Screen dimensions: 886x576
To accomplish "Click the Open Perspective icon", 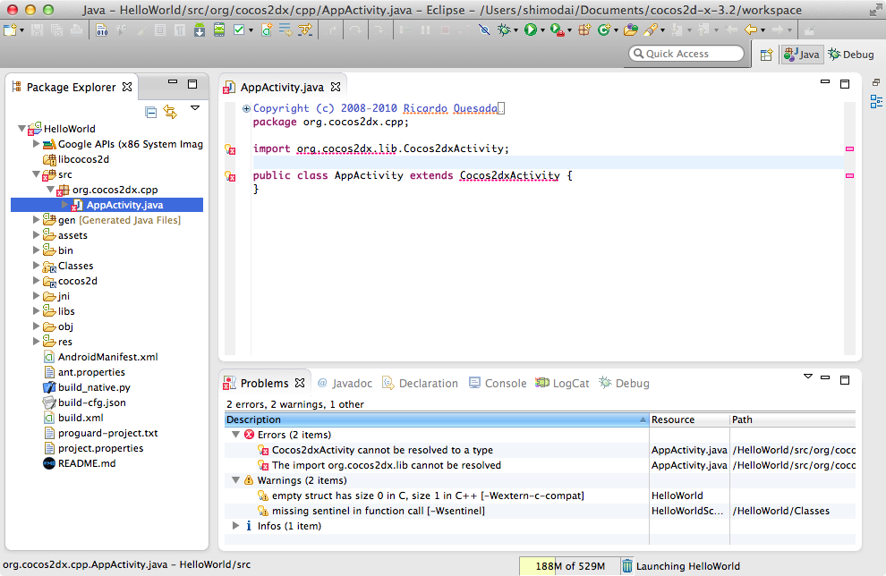I will pyautogui.click(x=766, y=55).
